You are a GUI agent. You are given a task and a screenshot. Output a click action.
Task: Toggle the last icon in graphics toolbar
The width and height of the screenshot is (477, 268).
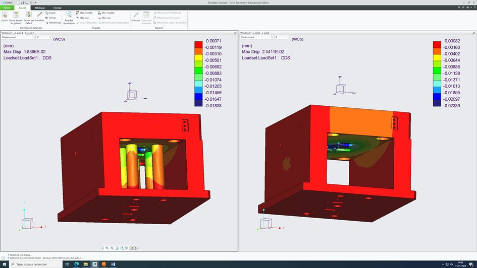(136, 248)
